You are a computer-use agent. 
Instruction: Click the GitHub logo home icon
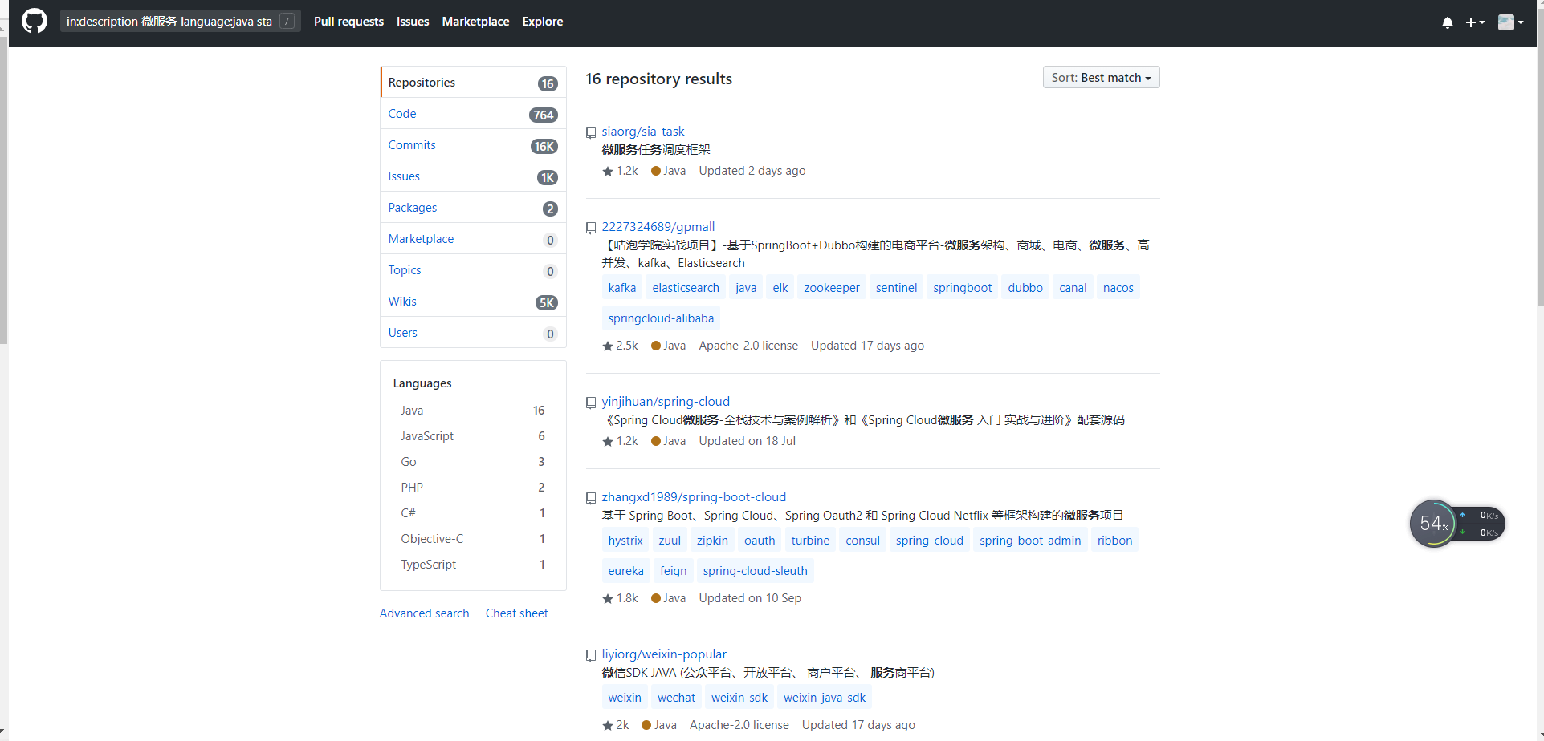pos(34,22)
